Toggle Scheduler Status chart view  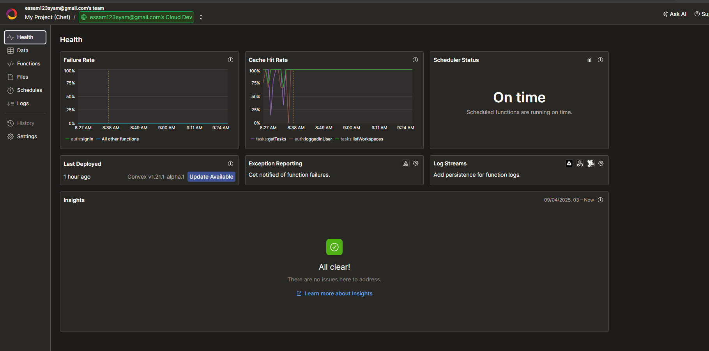tap(589, 60)
